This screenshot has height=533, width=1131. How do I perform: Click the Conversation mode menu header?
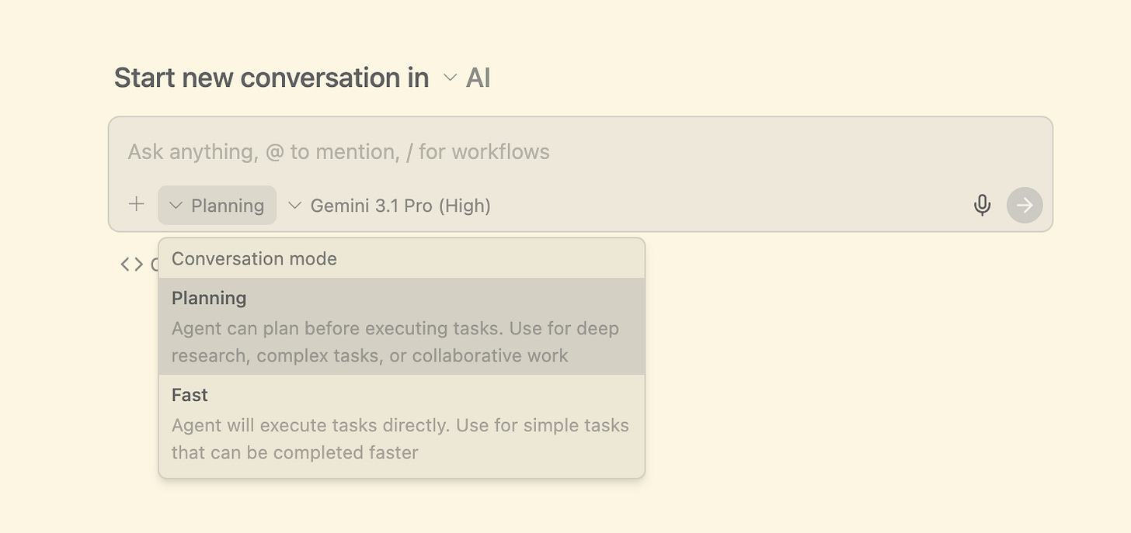(254, 259)
